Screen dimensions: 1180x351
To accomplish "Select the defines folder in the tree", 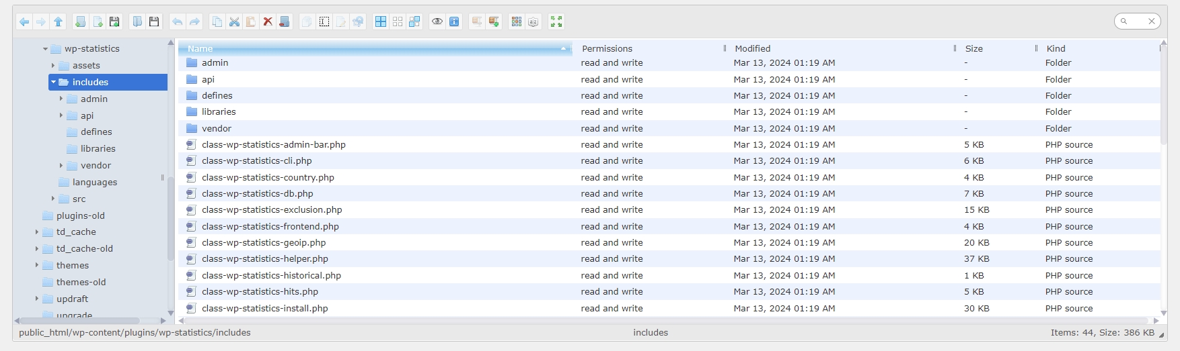I will tap(89, 132).
